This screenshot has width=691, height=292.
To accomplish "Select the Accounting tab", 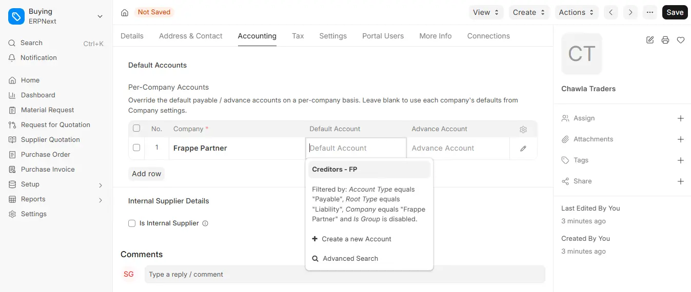I will (257, 36).
